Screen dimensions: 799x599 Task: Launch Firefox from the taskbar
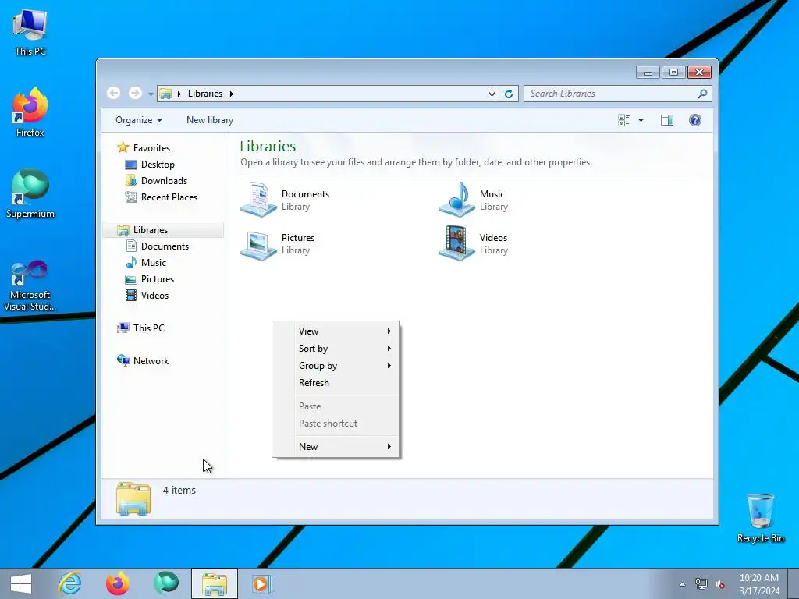tap(118, 583)
